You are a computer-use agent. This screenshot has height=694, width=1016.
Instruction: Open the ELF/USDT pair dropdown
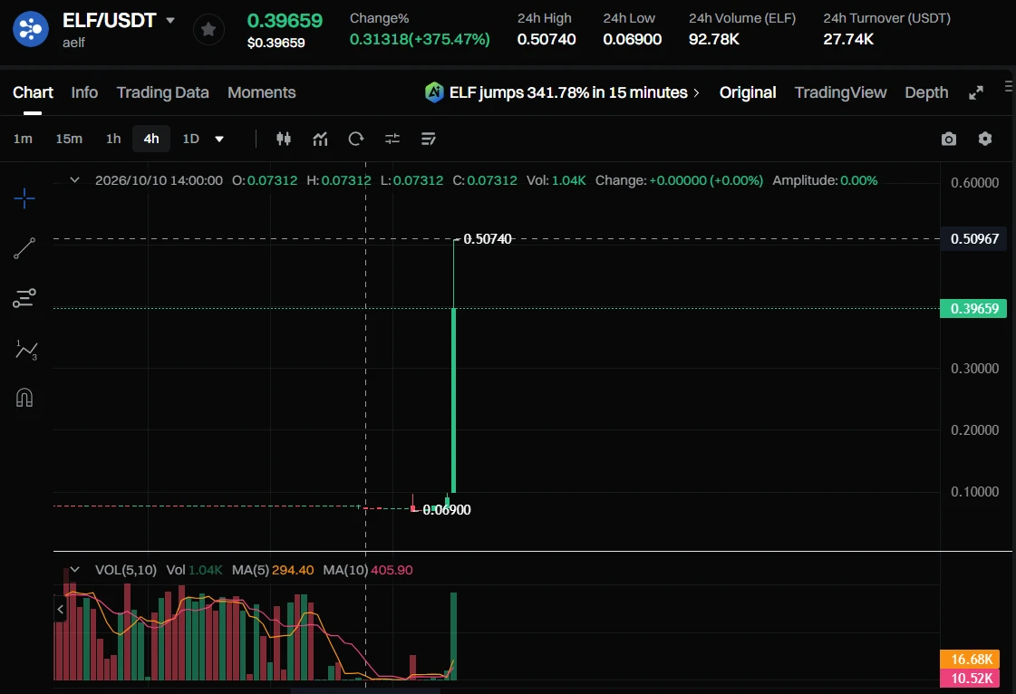(x=170, y=21)
